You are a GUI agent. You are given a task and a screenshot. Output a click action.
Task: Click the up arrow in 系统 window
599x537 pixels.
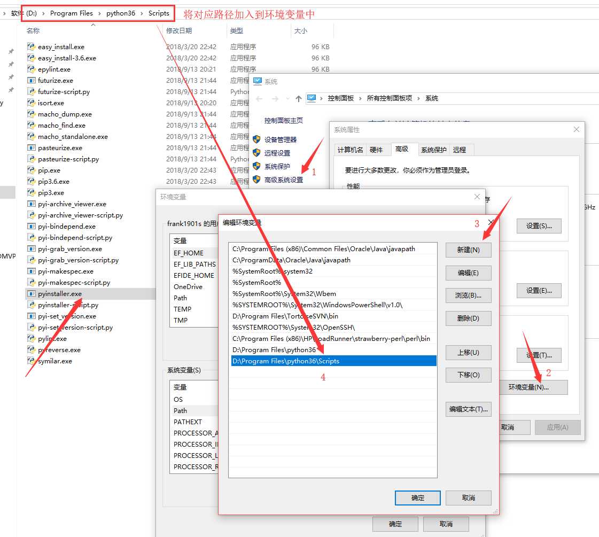coord(298,98)
